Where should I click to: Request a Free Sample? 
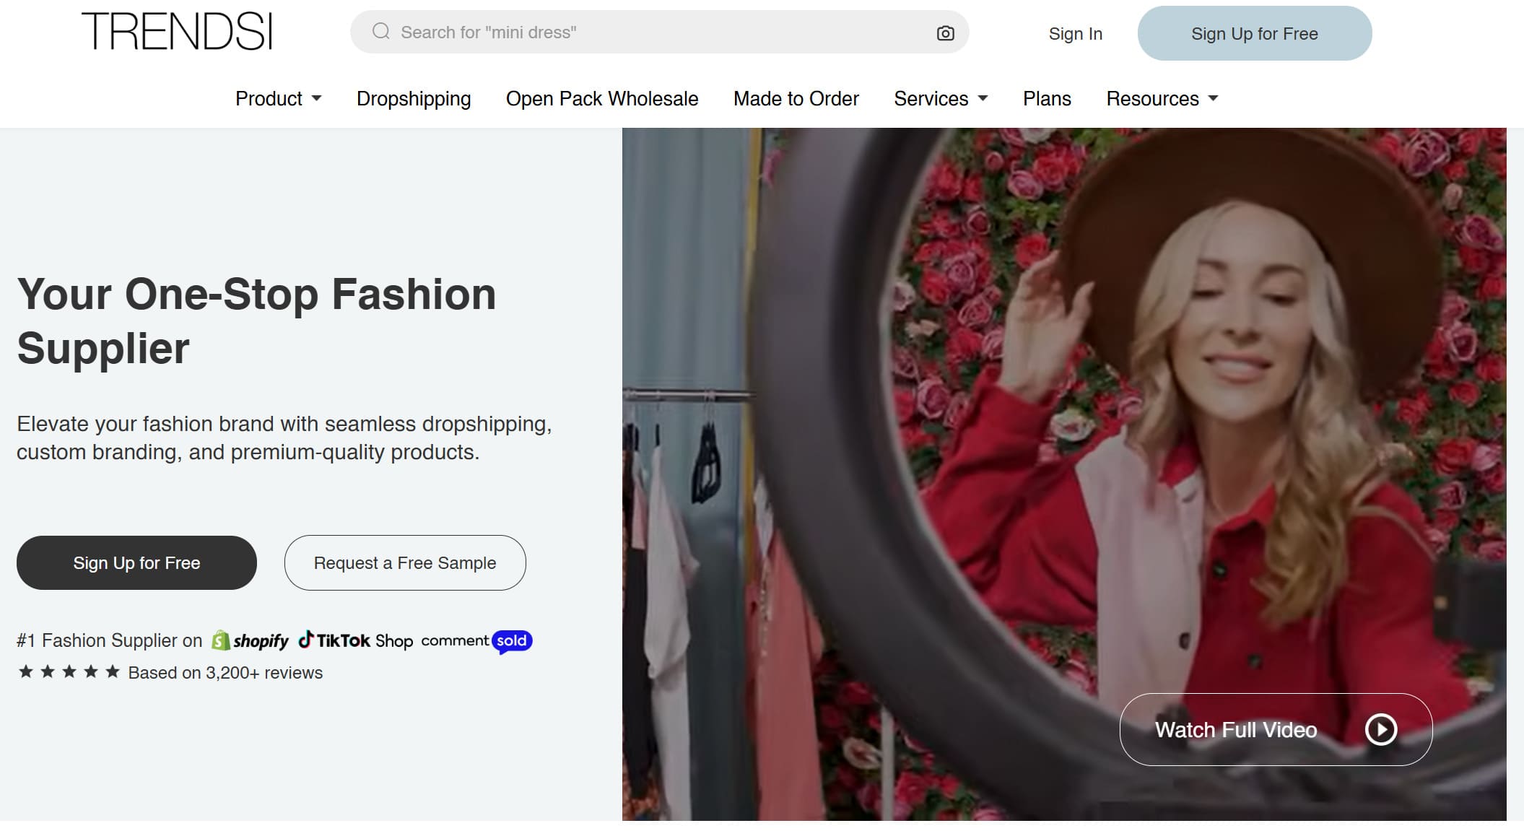pos(405,562)
